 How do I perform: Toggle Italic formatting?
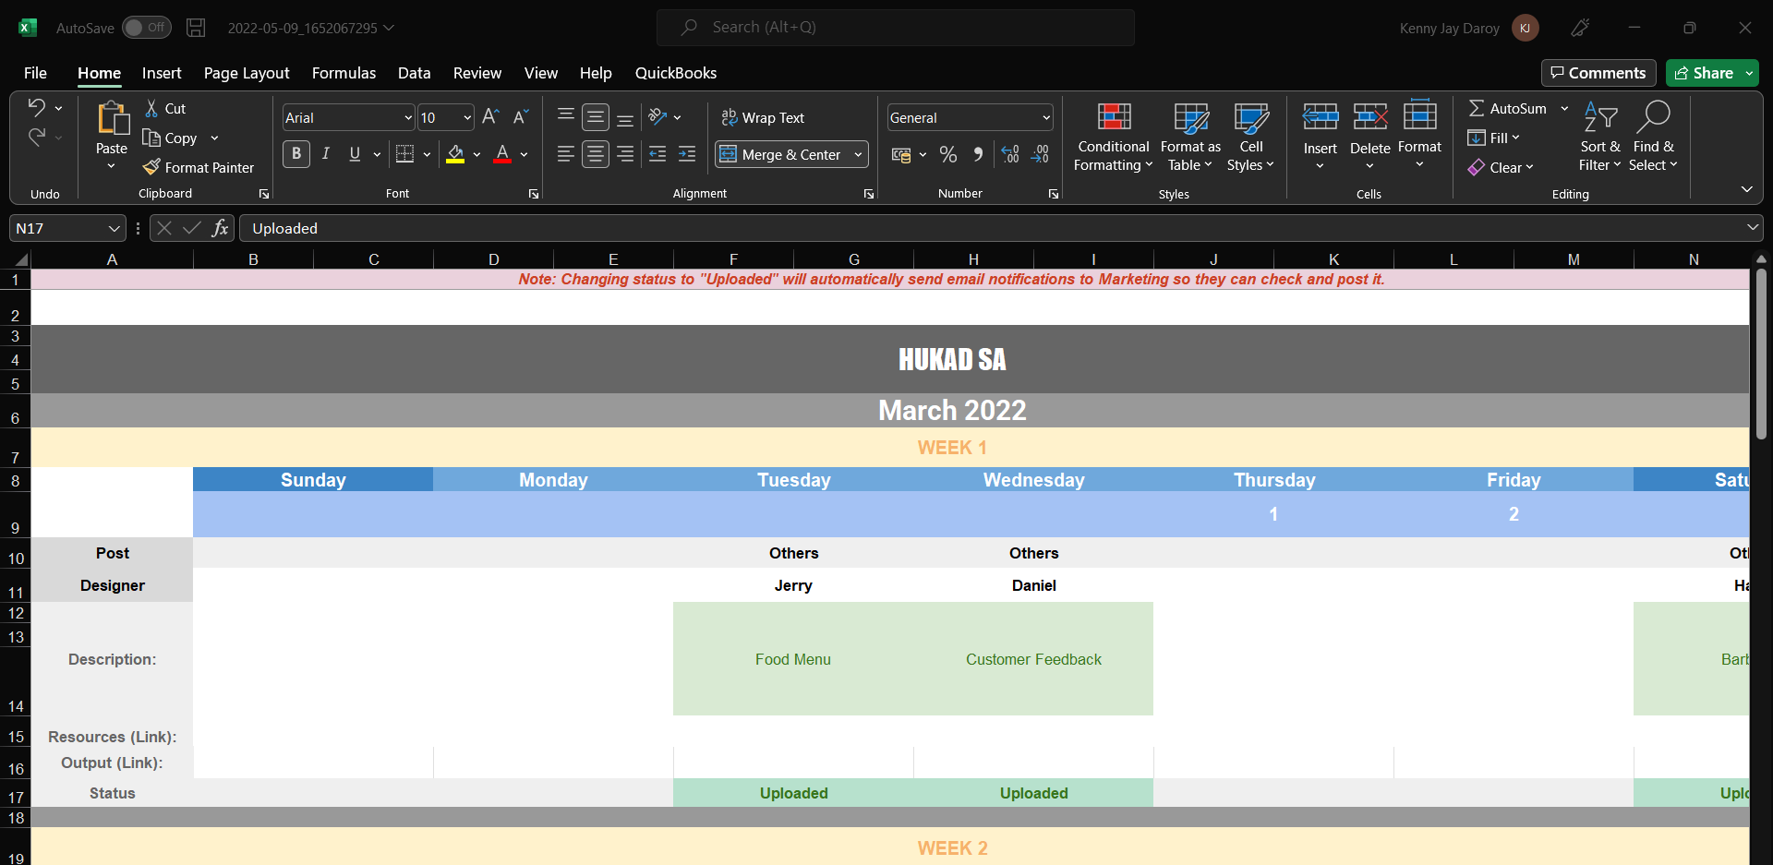(x=325, y=154)
